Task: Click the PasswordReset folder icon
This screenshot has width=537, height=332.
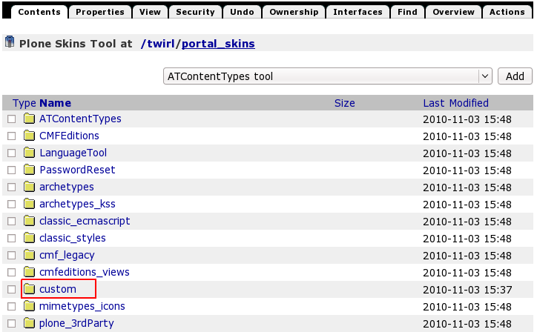Action: coord(30,170)
